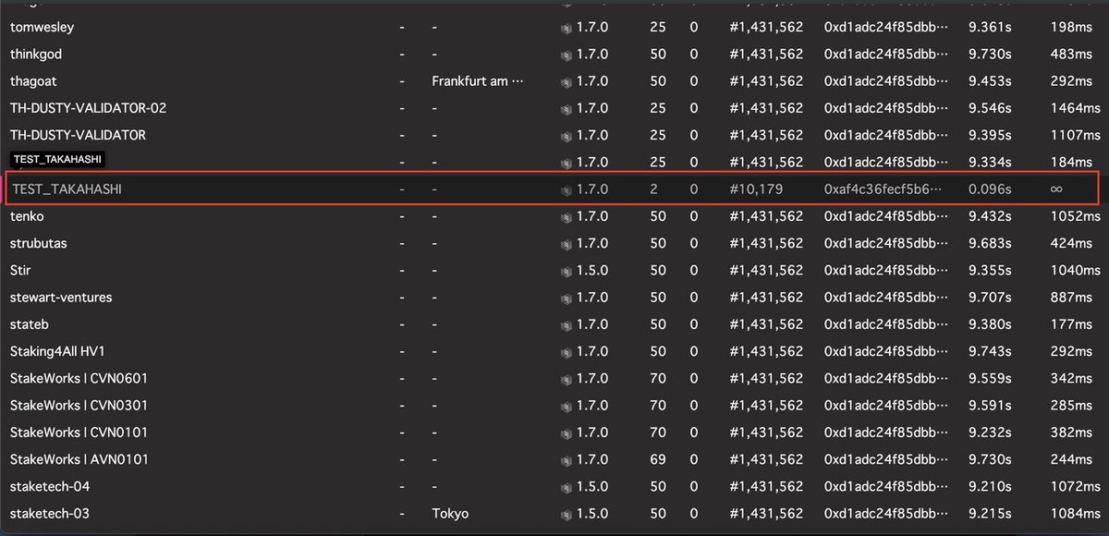Select the stewart-ventures node row
The image size is (1109, 536).
pyautogui.click(x=61, y=298)
